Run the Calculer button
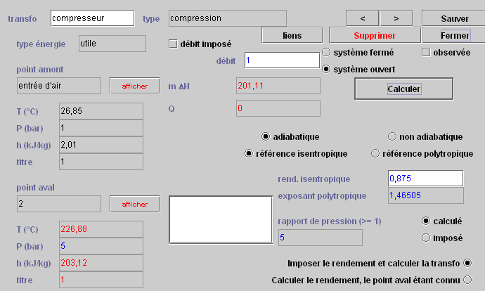Image resolution: width=485 pixels, height=291 pixels. coord(403,89)
